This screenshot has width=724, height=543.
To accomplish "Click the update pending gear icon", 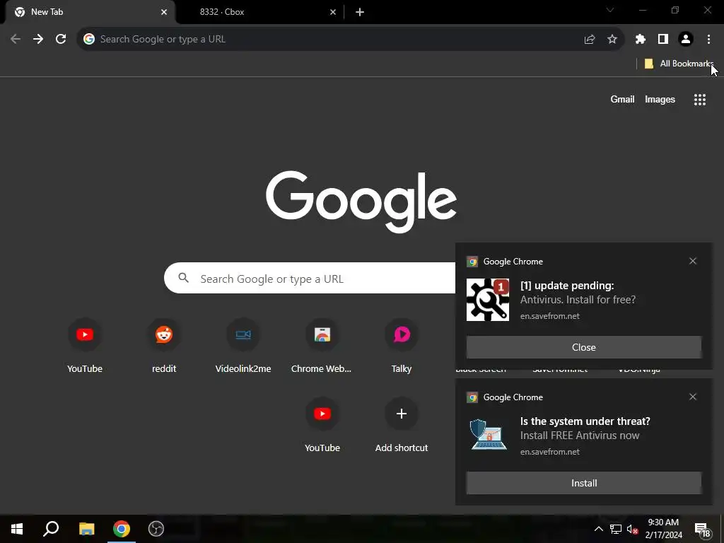I will (488, 300).
